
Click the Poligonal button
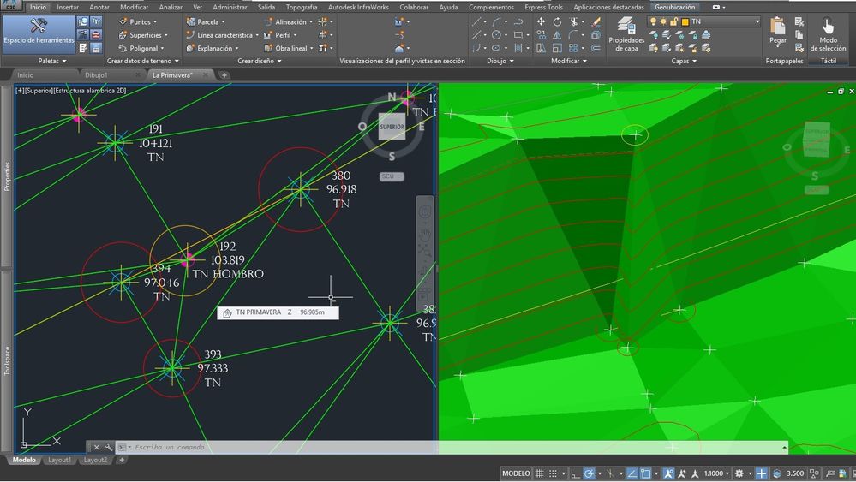[141, 48]
